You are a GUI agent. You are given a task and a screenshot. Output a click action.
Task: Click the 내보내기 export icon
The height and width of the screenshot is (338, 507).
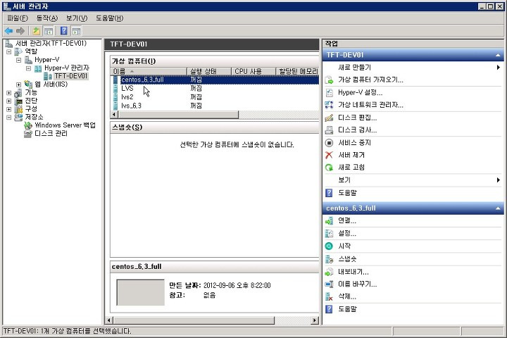(x=329, y=272)
